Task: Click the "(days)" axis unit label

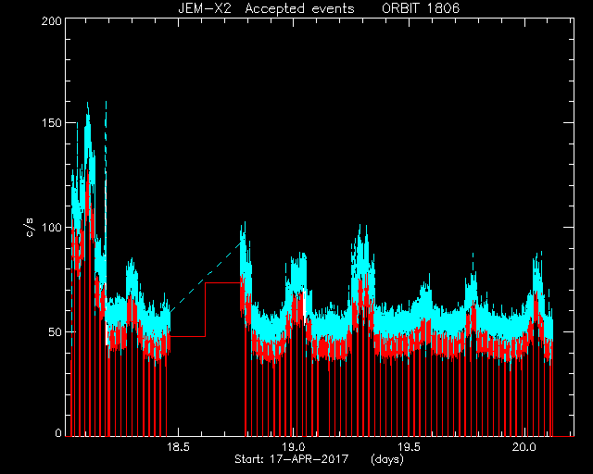Action: pyautogui.click(x=387, y=459)
